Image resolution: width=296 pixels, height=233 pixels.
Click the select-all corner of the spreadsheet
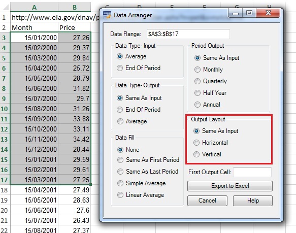(5, 7)
